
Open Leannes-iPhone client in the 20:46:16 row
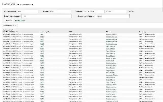112,101
